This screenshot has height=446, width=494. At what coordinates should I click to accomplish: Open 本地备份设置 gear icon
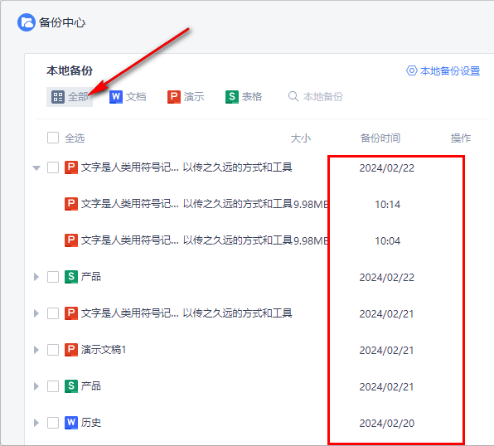coord(411,70)
